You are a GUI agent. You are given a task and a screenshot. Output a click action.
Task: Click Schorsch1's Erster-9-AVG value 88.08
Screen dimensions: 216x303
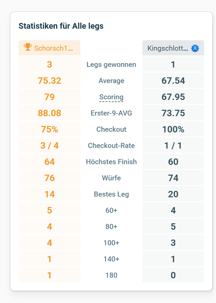(49, 113)
